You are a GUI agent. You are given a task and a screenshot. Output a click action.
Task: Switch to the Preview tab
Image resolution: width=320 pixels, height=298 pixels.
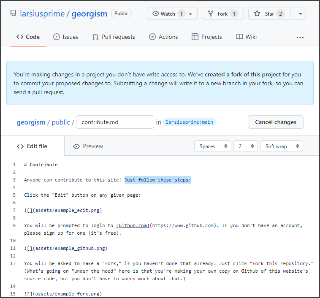[x=88, y=146]
